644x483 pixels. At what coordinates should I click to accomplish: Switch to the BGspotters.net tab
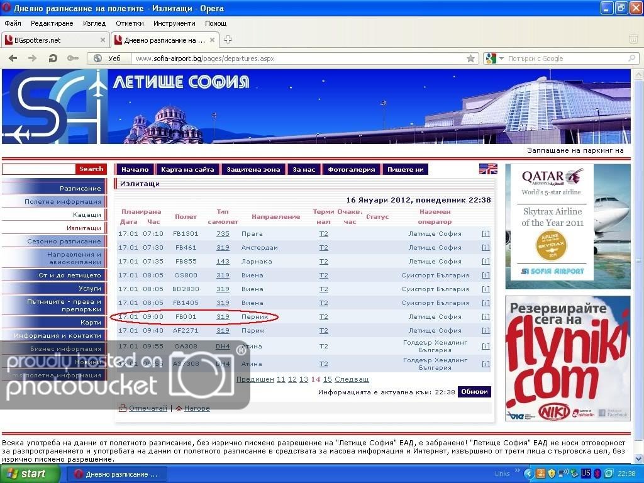tap(50, 40)
